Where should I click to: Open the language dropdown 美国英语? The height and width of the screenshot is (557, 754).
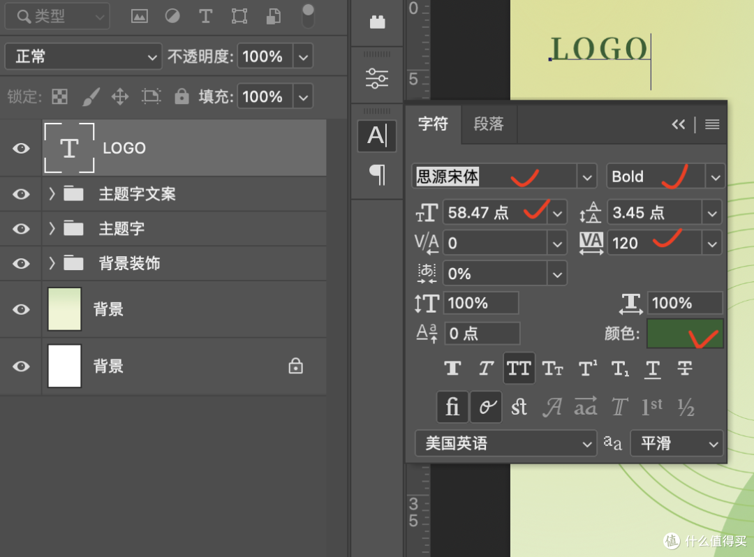click(506, 443)
